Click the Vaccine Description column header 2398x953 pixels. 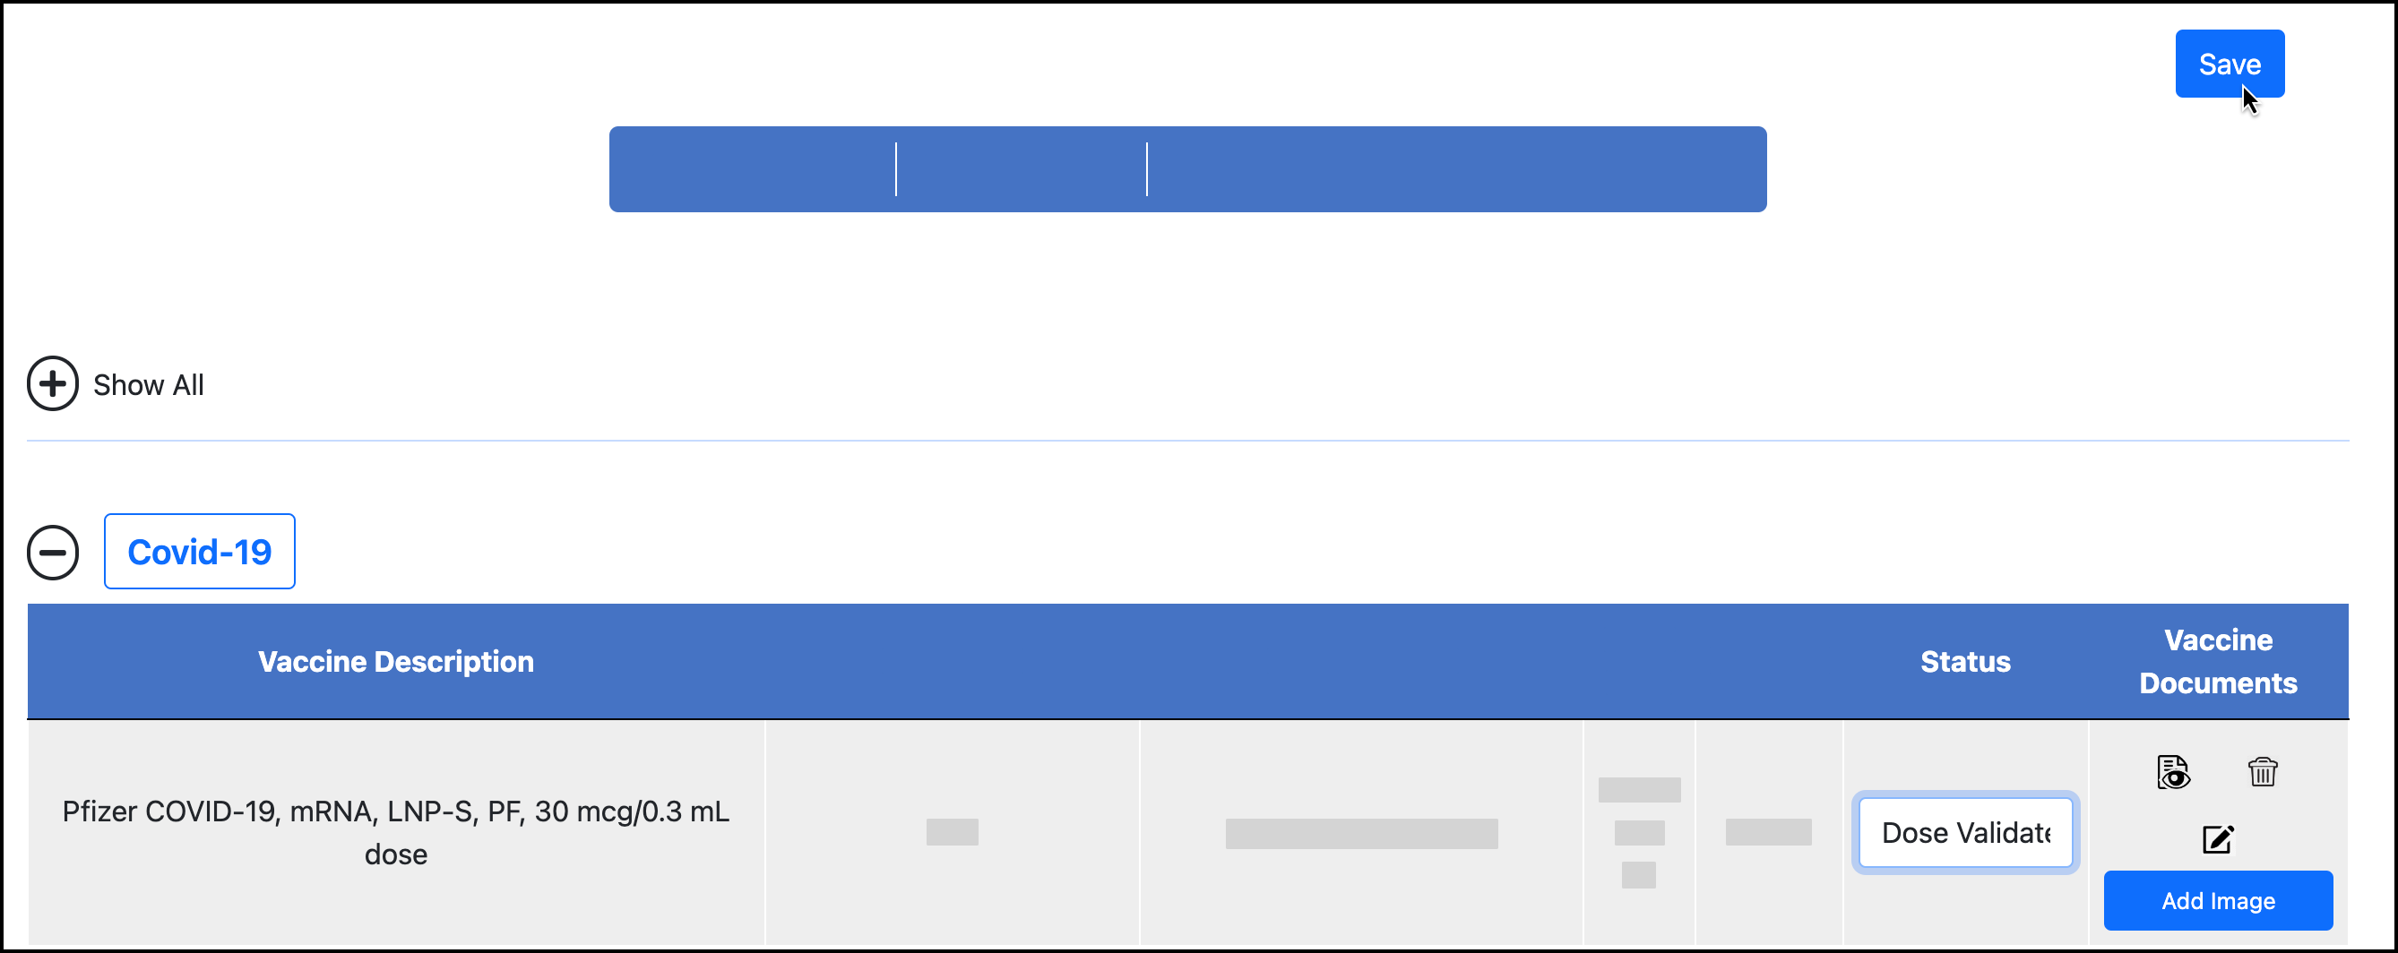pyautogui.click(x=395, y=662)
